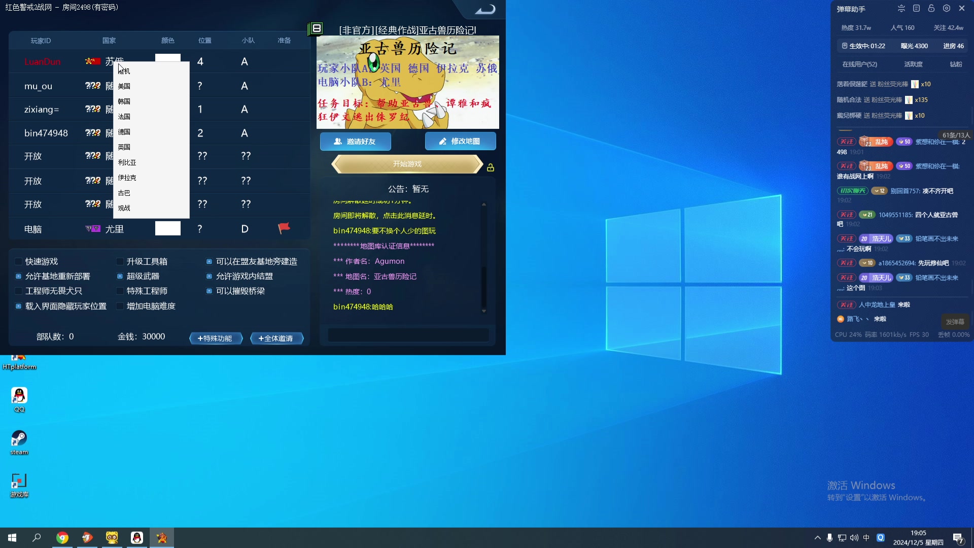This screenshot has width=974, height=548.
Task: Click the red ready flag in the 电脑 row
Action: coord(284,228)
